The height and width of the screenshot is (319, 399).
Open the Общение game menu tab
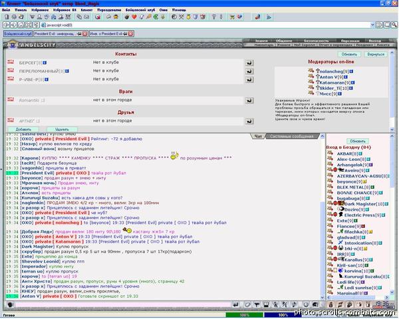coord(284,41)
